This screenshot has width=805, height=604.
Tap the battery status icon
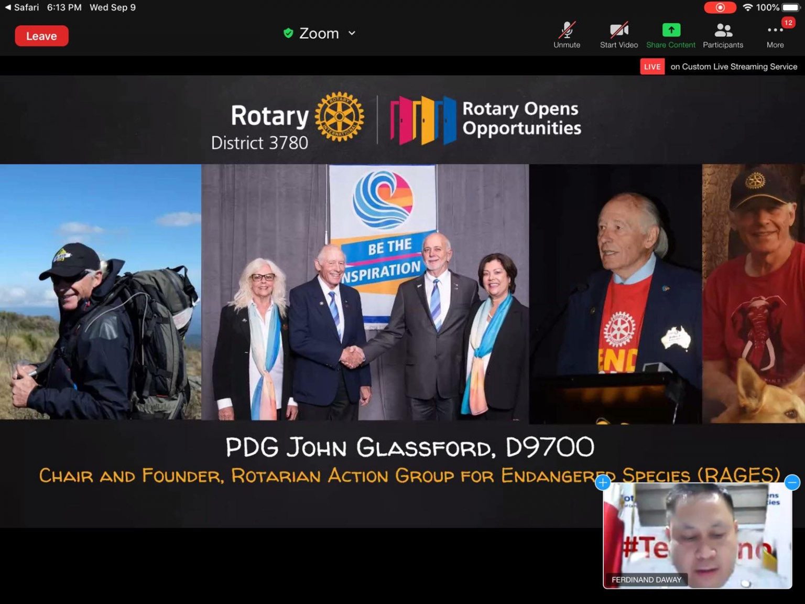(x=791, y=7)
